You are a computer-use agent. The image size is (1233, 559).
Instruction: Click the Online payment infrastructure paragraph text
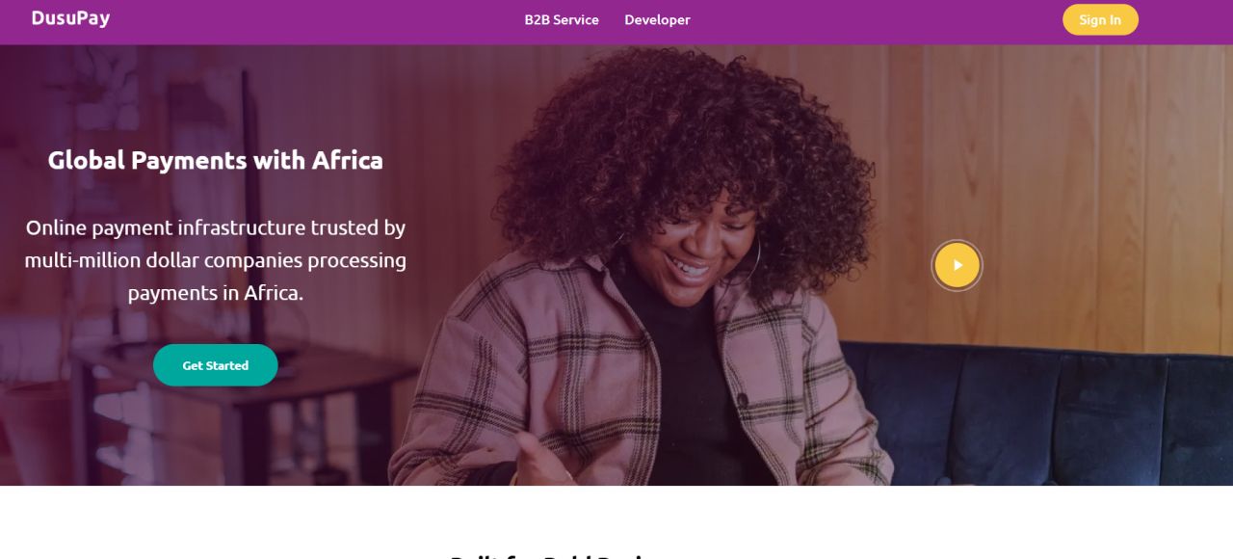tap(216, 260)
